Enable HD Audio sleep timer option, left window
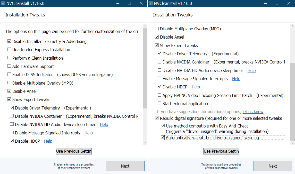295x174 pixels. tap(12, 124)
